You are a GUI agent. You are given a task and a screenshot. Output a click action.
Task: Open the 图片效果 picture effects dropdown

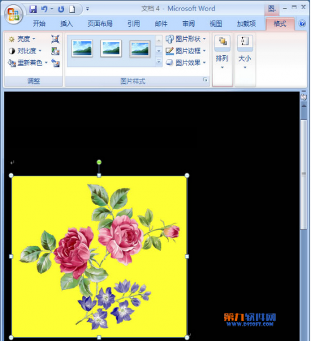pyautogui.click(x=185, y=63)
